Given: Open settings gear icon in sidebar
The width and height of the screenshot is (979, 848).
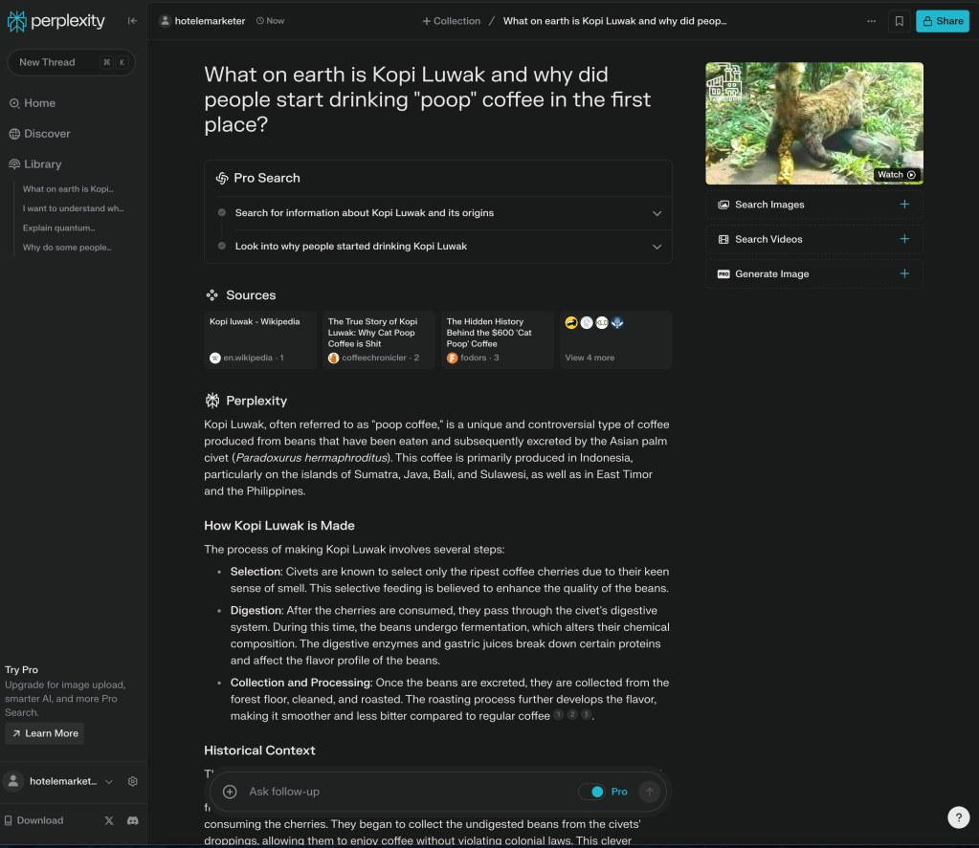Looking at the screenshot, I should pyautogui.click(x=132, y=781).
